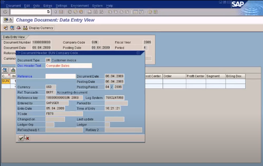This screenshot has width=263, height=166.
Task: Click the red Cancel icon in the toolbar
Action: pos(81,12)
